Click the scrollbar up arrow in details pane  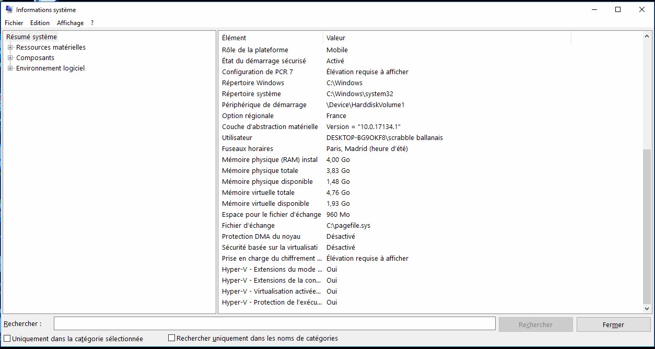[647, 36]
